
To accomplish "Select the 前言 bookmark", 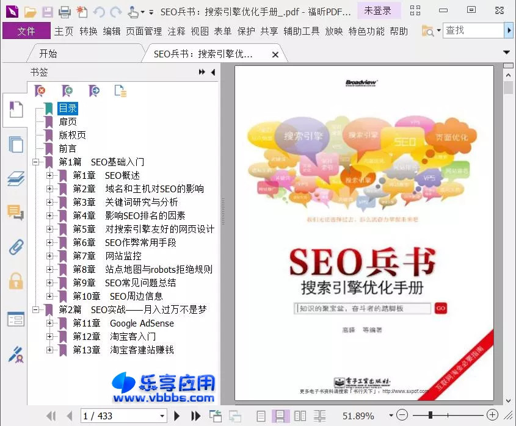I will pos(67,148).
